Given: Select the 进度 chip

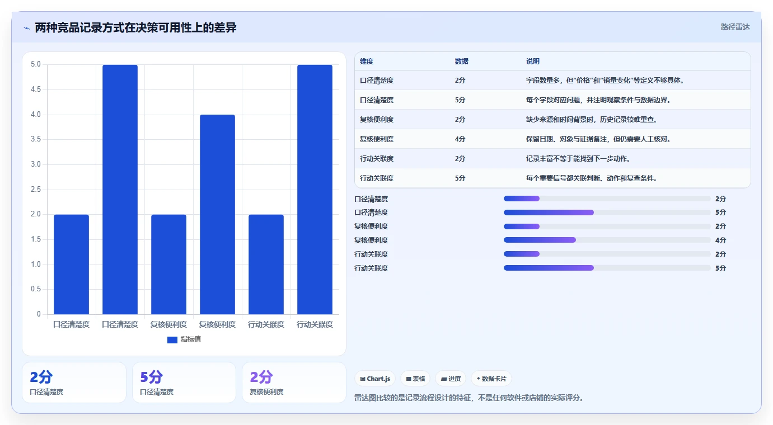Looking at the screenshot, I should (451, 379).
